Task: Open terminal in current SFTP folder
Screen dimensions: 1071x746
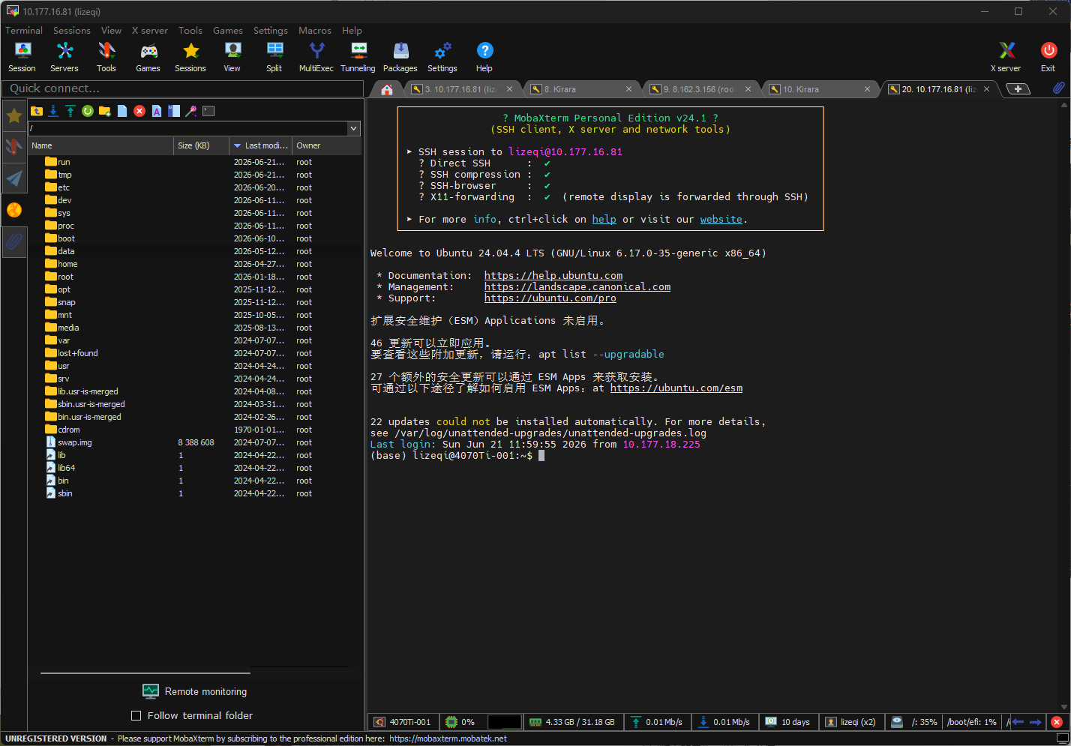Action: 208,111
